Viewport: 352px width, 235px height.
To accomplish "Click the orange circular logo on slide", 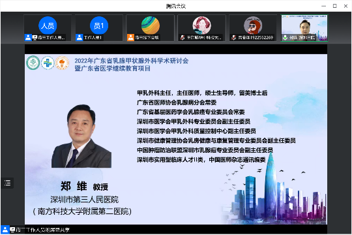I will point(62,63).
